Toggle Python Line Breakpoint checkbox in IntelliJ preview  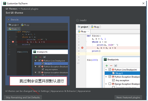point(110,70)
